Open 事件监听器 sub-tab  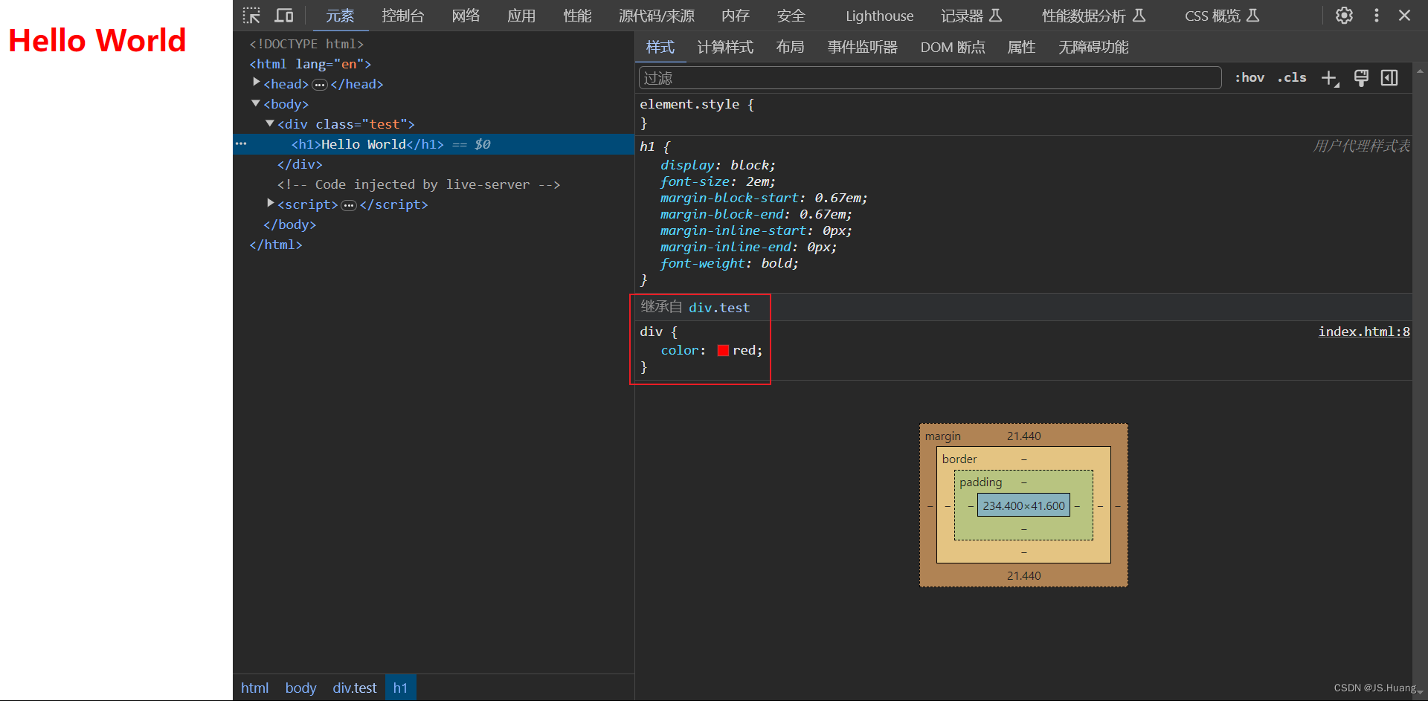pyautogui.click(x=863, y=47)
